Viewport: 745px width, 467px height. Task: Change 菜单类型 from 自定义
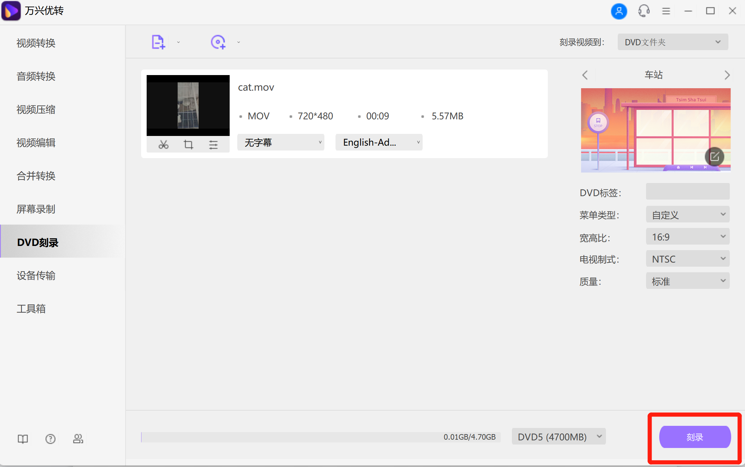point(687,214)
